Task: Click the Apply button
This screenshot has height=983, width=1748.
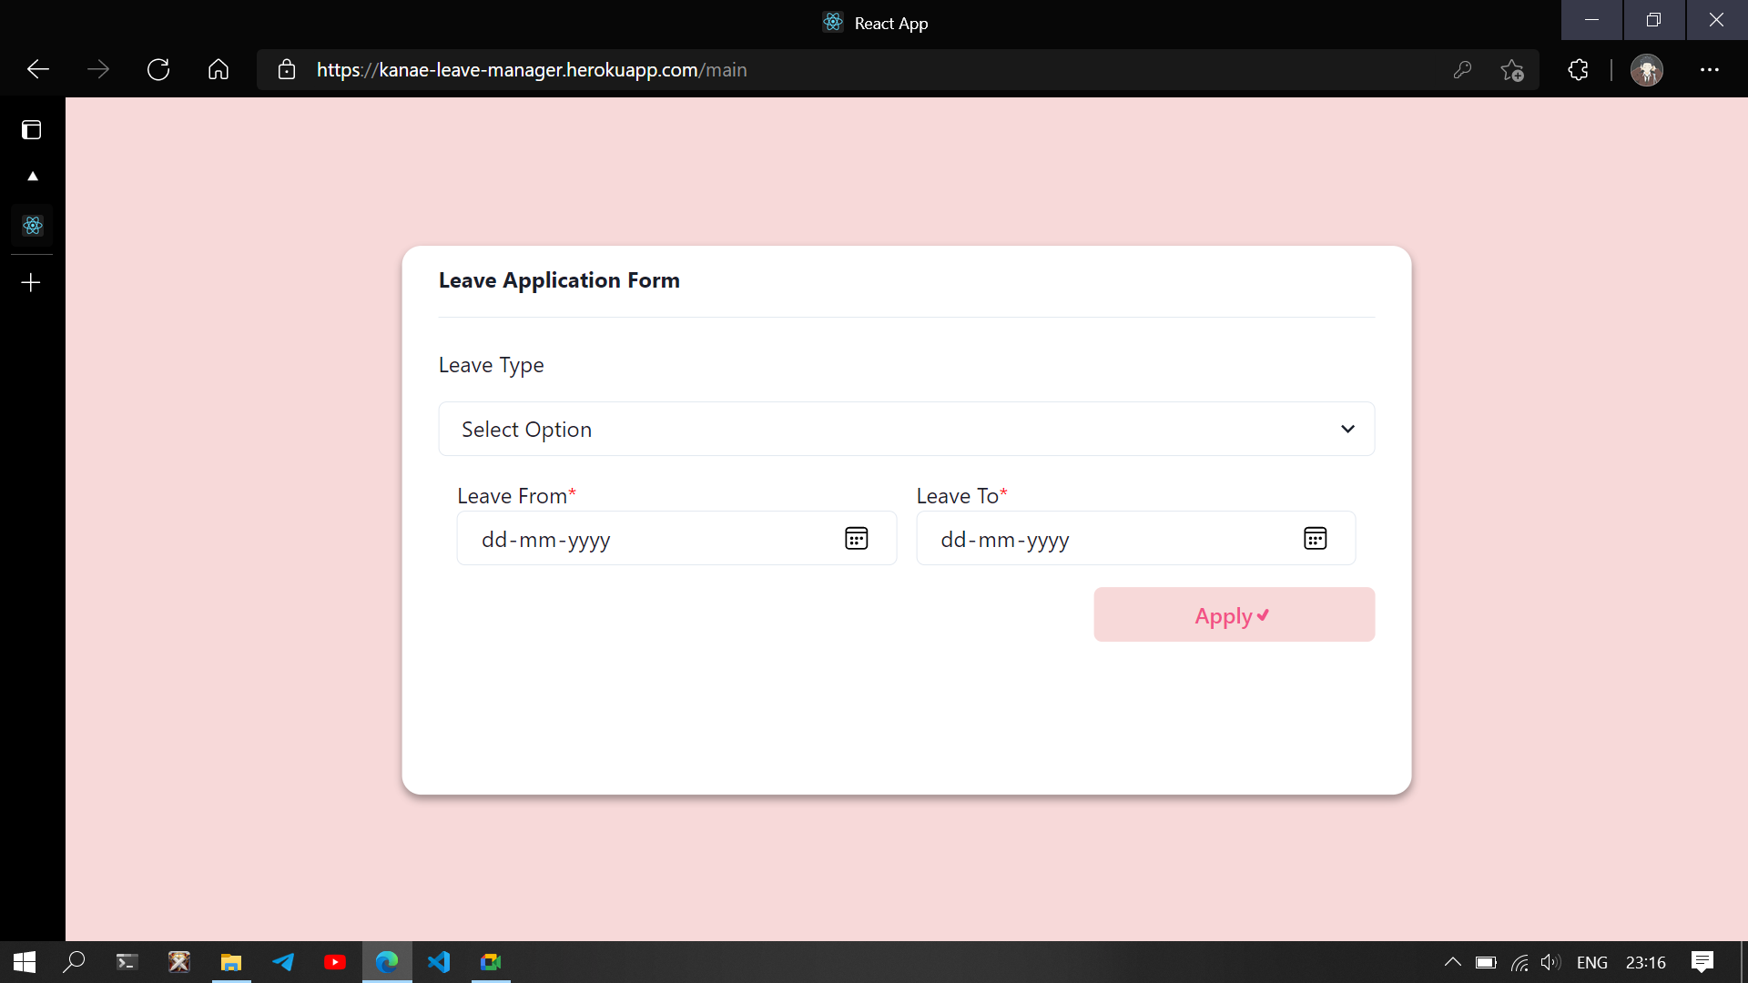Action: [x=1233, y=614]
